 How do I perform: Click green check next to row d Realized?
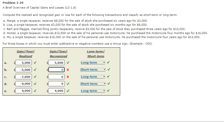pos(35,84)
